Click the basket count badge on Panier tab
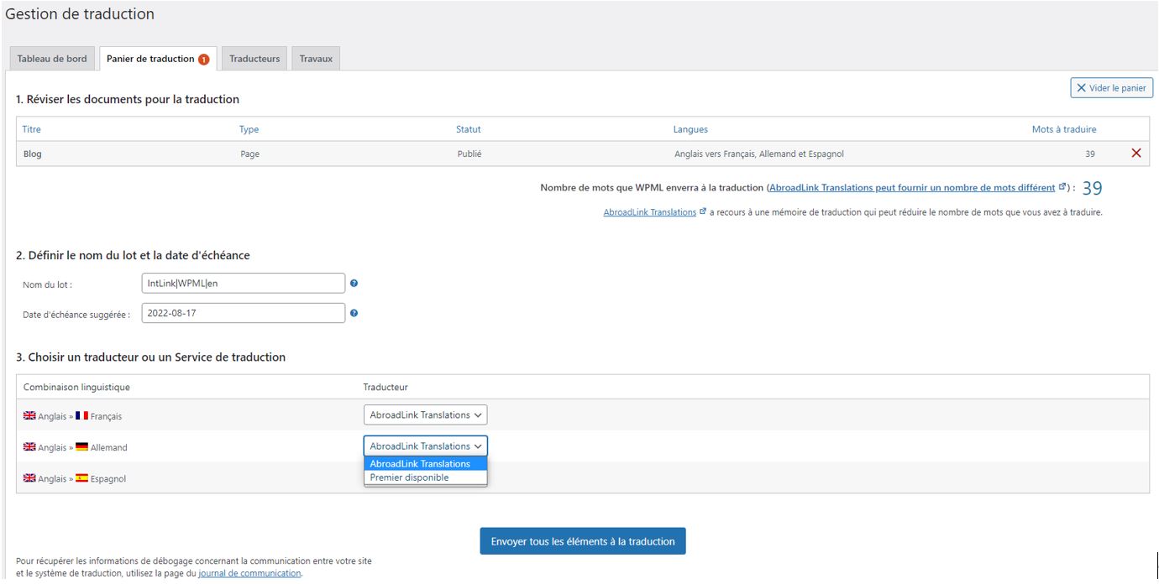Image resolution: width=1159 pixels, height=584 pixels. tap(203, 60)
